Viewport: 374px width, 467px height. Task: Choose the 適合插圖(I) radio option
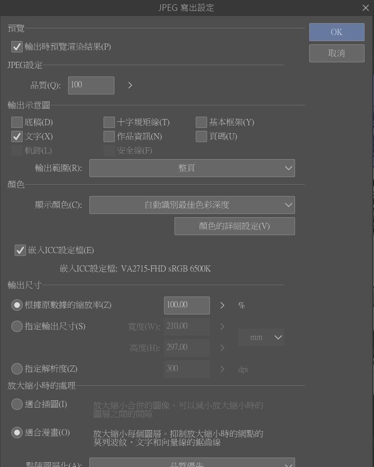click(x=17, y=404)
